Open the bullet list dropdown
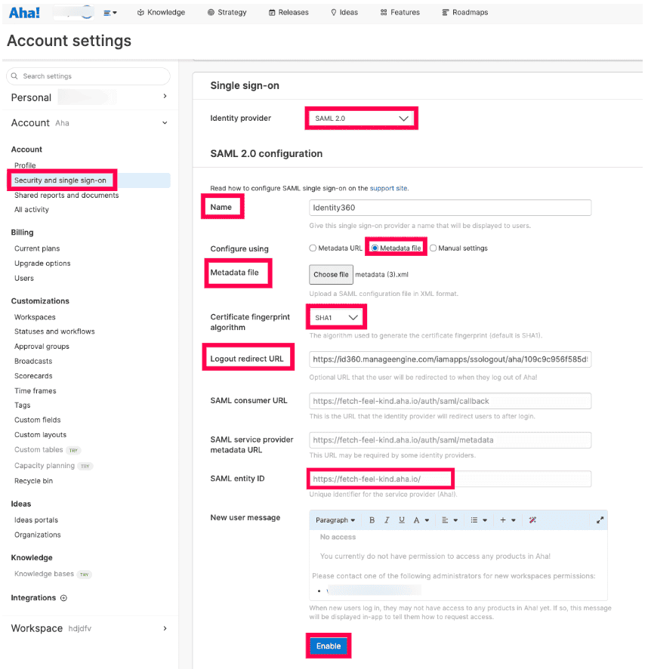This screenshot has height=669, width=648. coord(479,520)
